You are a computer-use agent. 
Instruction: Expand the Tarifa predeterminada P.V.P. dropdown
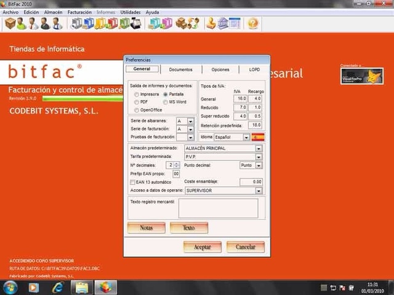pyautogui.click(x=259, y=157)
